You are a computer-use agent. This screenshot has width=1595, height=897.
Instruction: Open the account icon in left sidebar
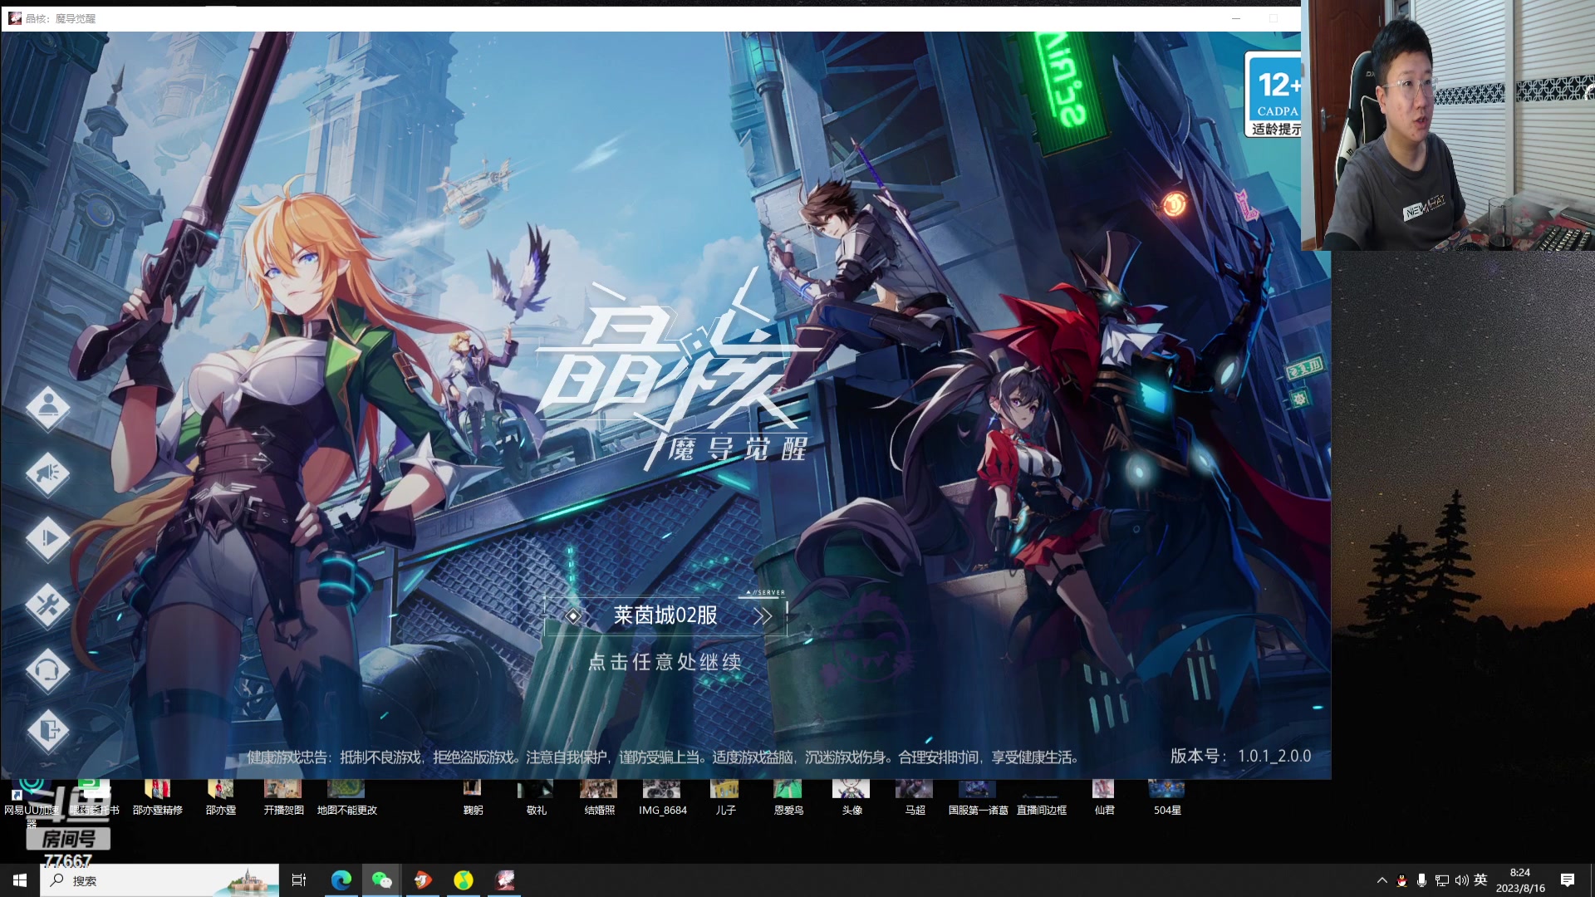[47, 408]
